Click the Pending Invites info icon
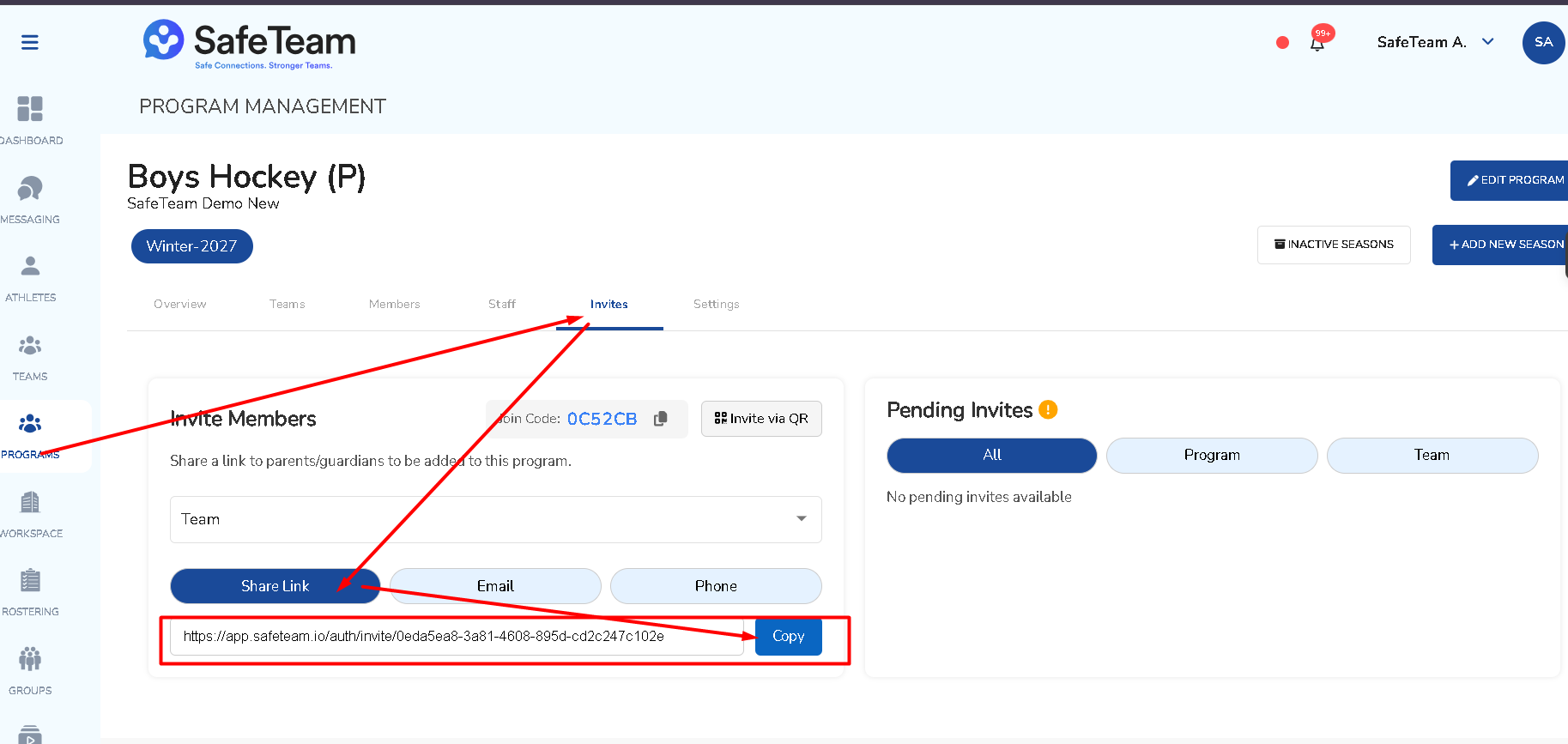1568x744 pixels. coord(1048,410)
